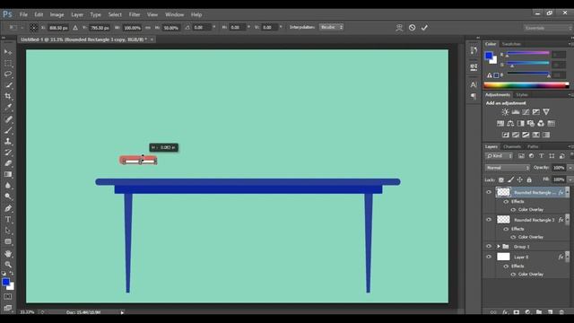Hide Layer 0 with its eye icon
Viewport: 574px width, 323px height.
coord(489,258)
